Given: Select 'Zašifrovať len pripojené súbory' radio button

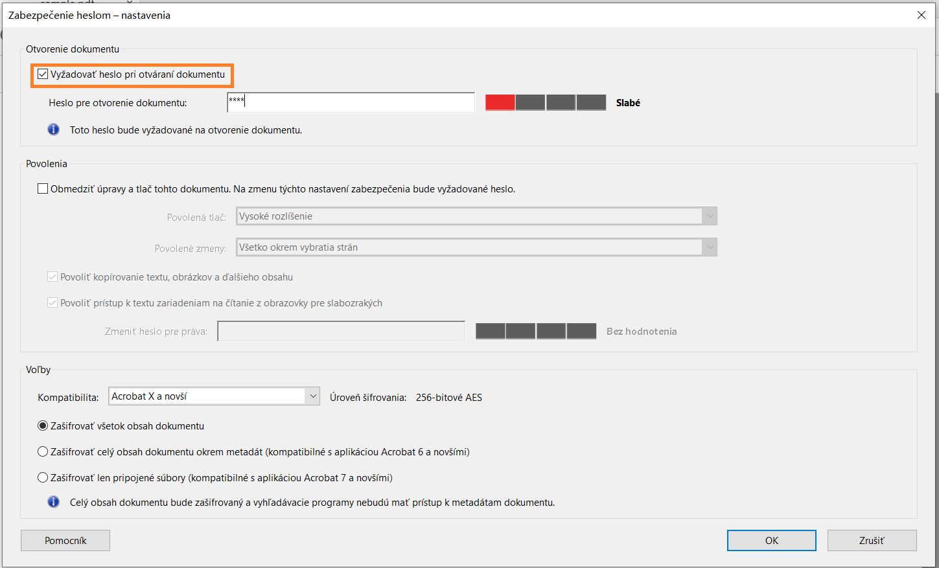Looking at the screenshot, I should [x=43, y=478].
